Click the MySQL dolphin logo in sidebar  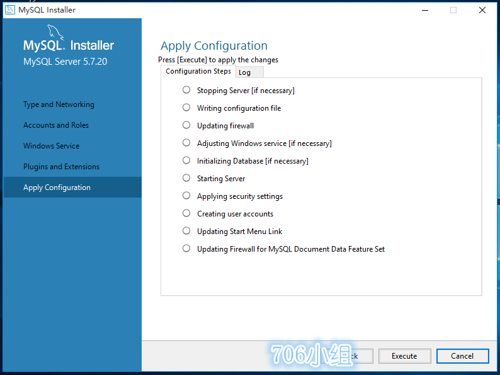(55, 33)
